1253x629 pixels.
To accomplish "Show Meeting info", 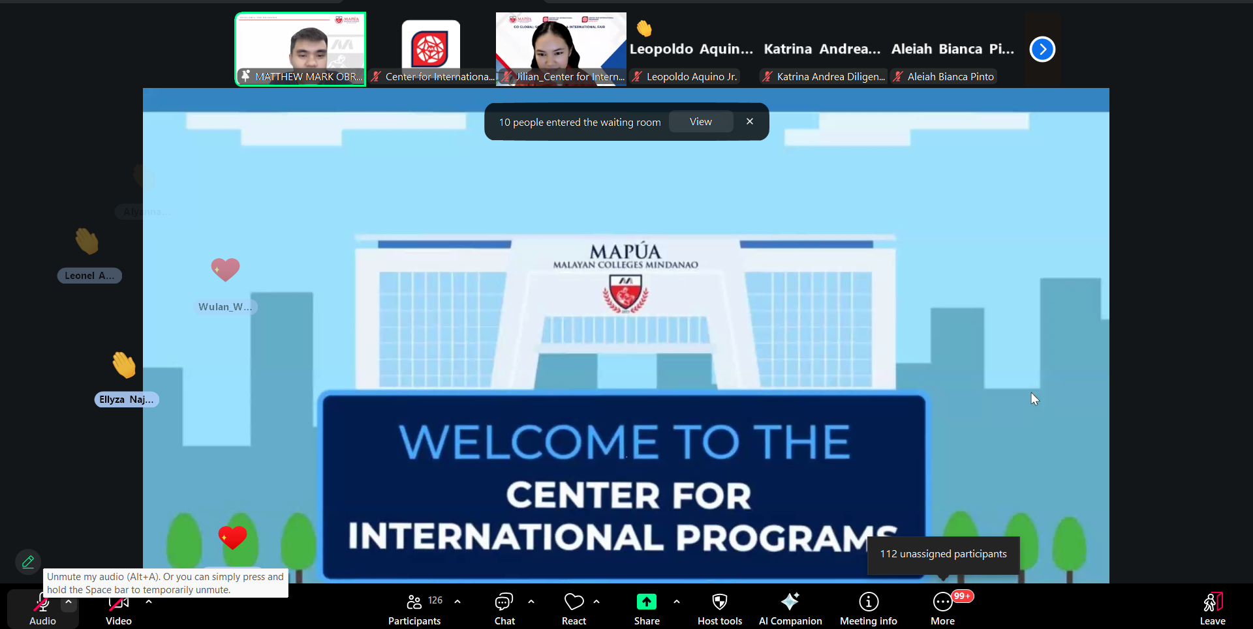I will point(868,608).
